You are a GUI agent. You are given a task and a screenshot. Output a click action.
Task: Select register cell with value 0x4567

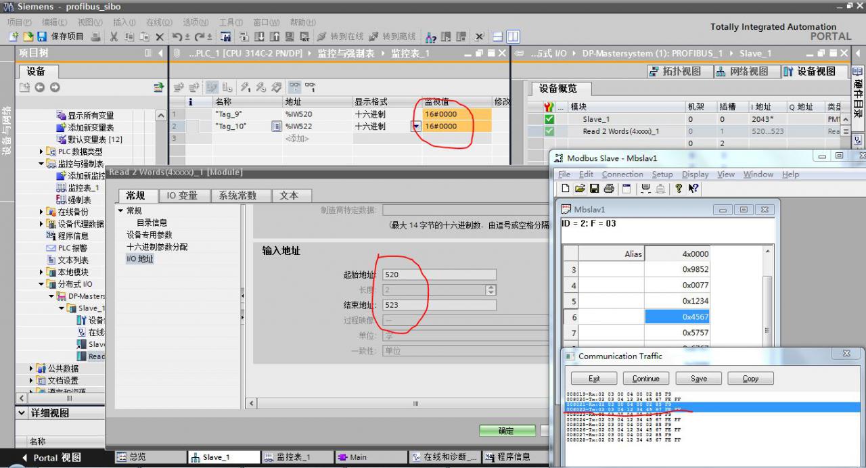coord(677,317)
